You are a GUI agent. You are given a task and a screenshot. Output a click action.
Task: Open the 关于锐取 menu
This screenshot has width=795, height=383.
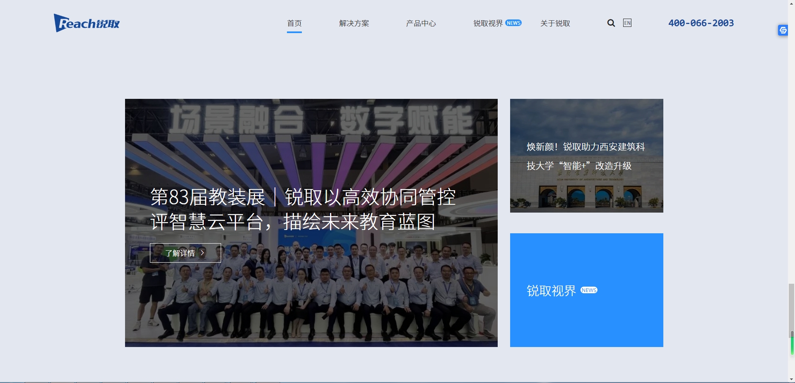555,24
